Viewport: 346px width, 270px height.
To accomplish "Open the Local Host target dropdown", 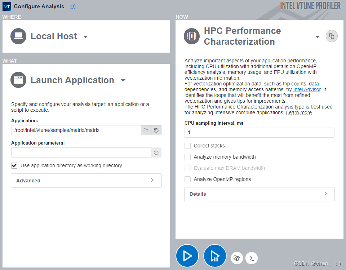I will coord(85,36).
